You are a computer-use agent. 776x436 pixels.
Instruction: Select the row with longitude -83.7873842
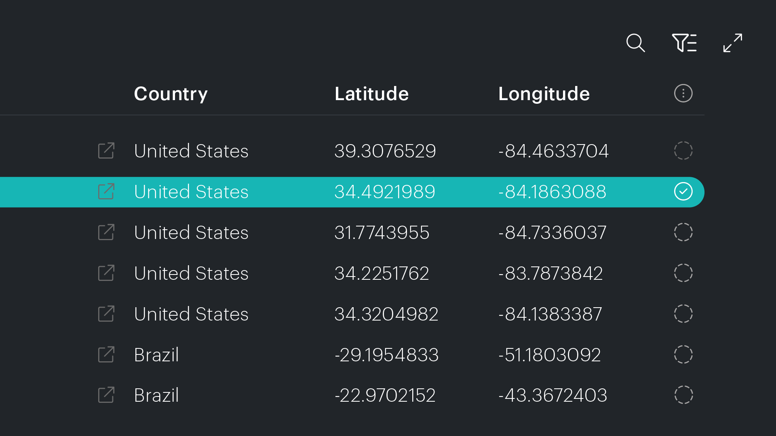coord(683,273)
